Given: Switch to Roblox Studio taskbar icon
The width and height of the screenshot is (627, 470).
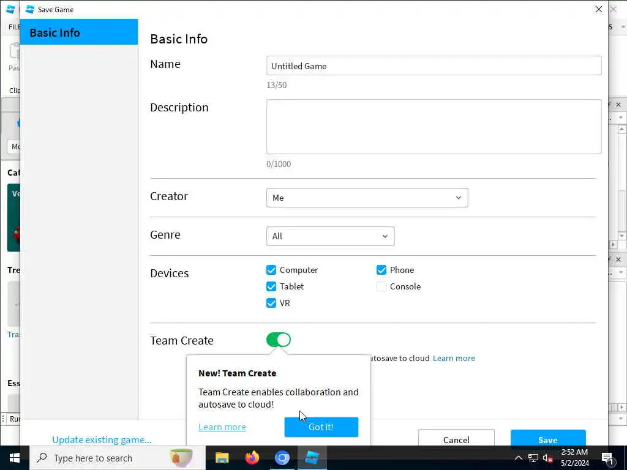Looking at the screenshot, I should [312, 458].
